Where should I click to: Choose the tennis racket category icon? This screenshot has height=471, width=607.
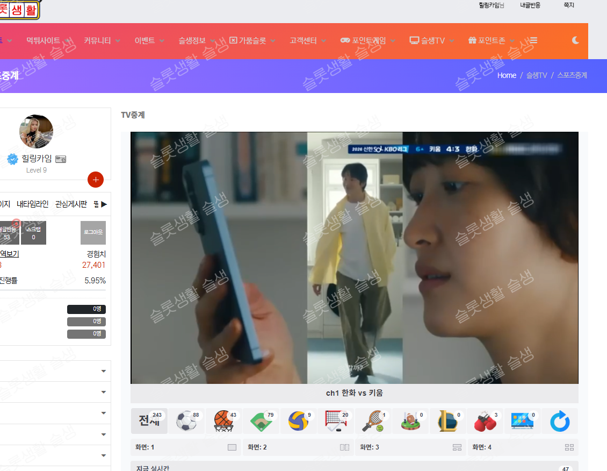[373, 421]
